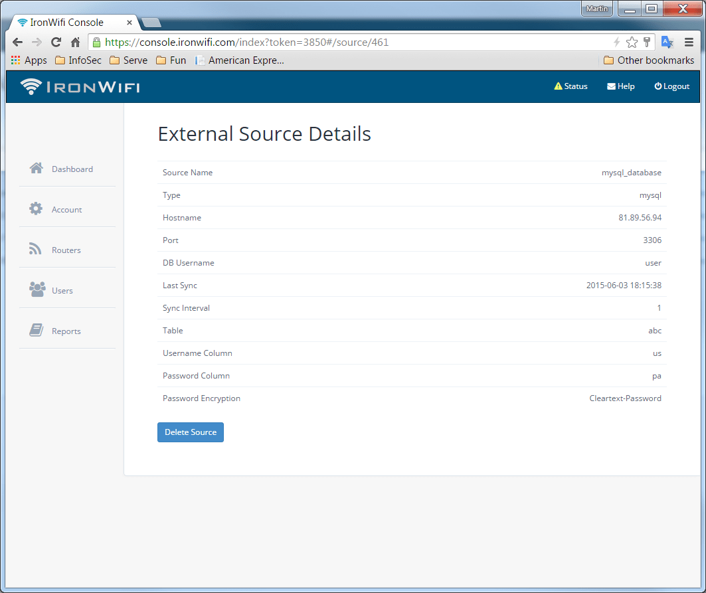
Task: Click the browser home icon
Action: click(75, 42)
